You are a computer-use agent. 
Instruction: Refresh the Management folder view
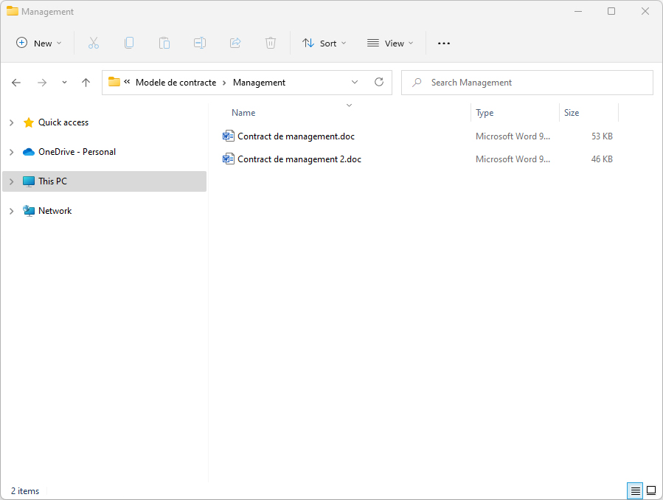(x=379, y=82)
